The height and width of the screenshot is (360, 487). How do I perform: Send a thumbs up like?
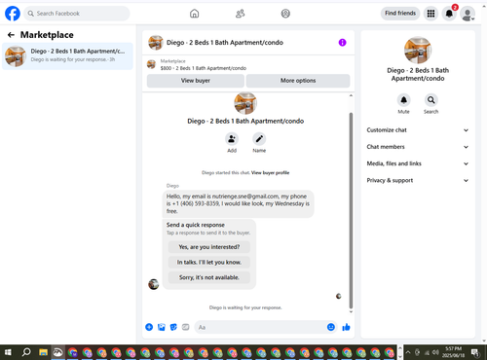pyautogui.click(x=346, y=327)
